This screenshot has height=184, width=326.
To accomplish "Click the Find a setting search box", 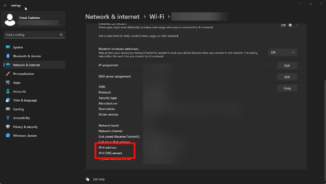I will pos(34,35).
